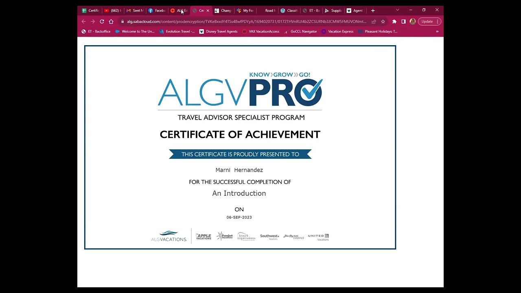Bookmark this page with star icon
Image resolution: width=521 pixels, height=293 pixels.
[383, 22]
